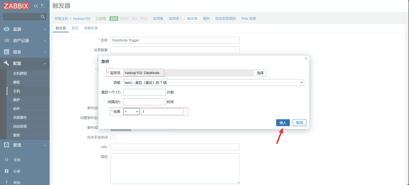This screenshot has width=409, height=185.
Task: Open 主机群组 in the sidebar
Action: coord(20,73)
